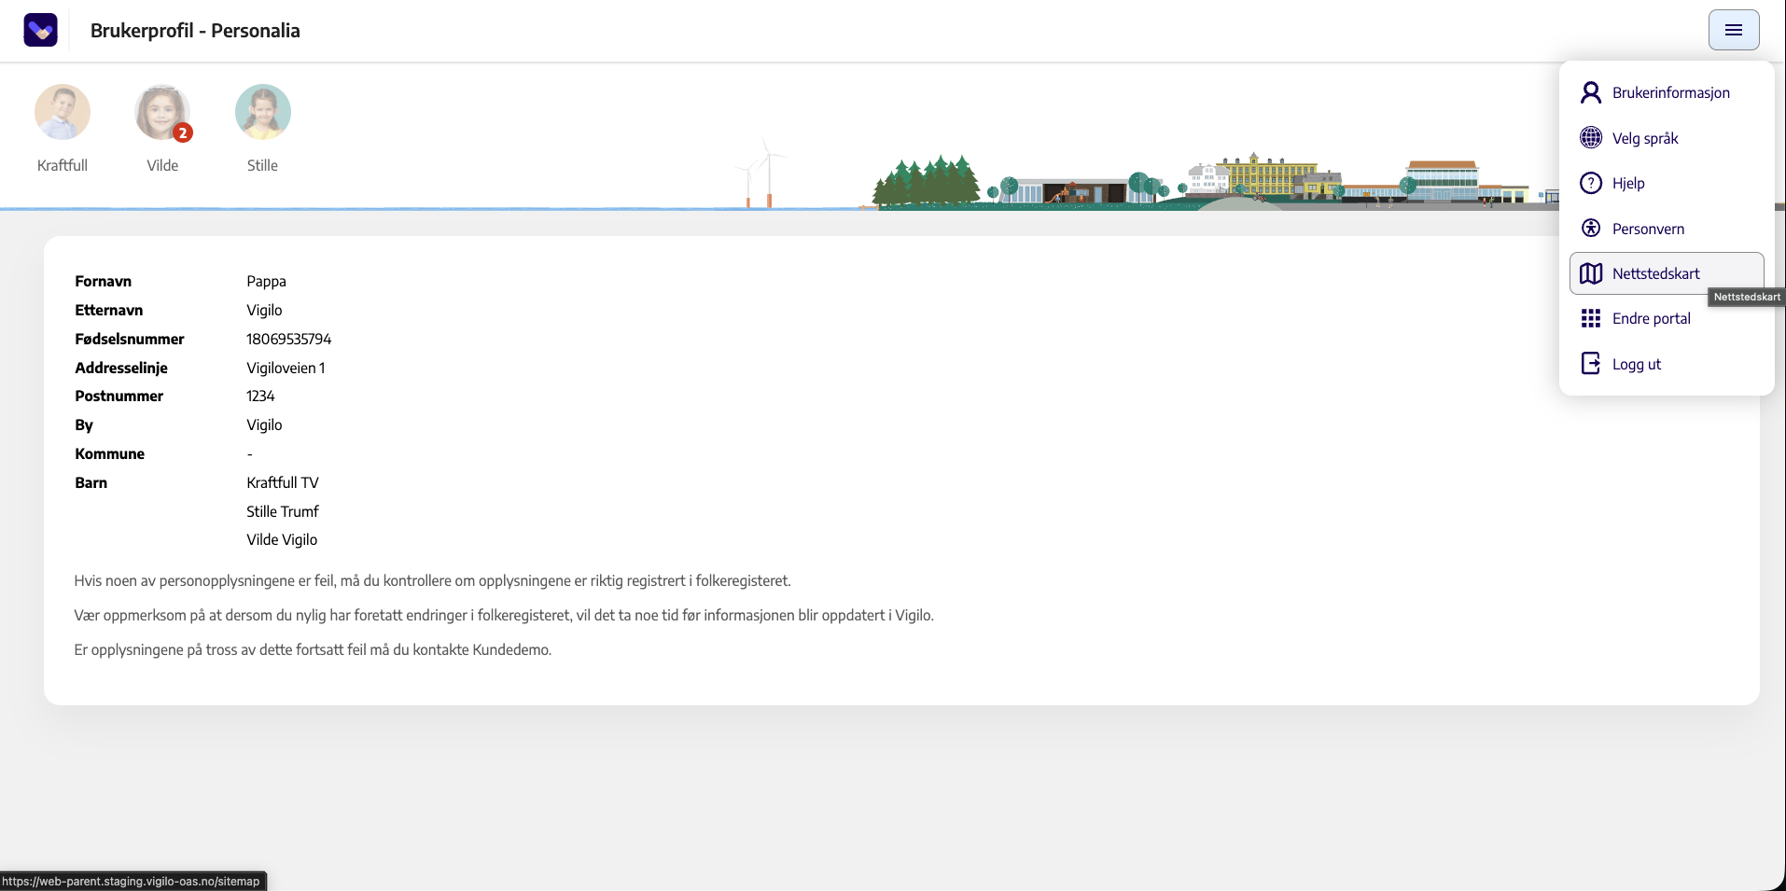This screenshot has width=1786, height=891.
Task: Choose Endre portal menu entry
Action: 1667,318
